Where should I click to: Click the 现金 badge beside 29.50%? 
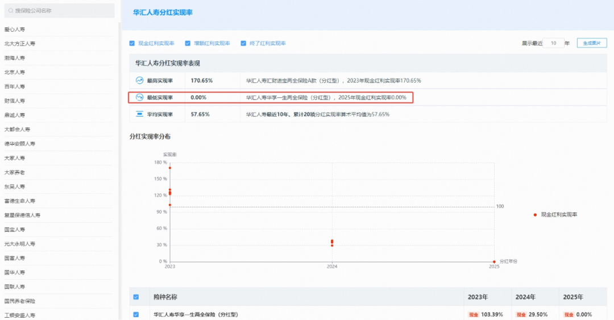[521, 314]
